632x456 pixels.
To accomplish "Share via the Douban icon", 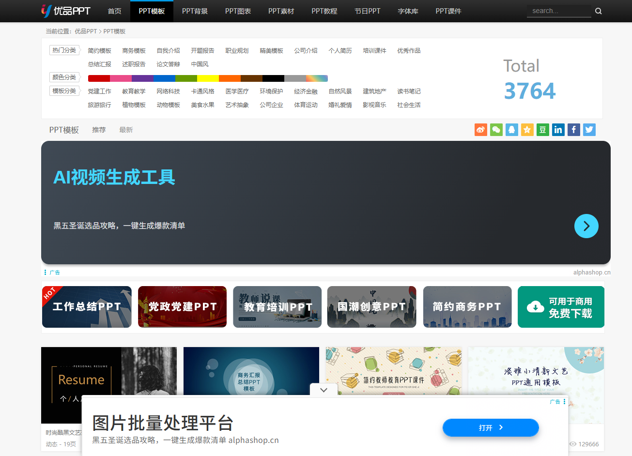I will (542, 129).
